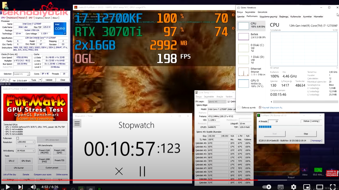Image resolution: width=339 pixels, height=190 pixels.
Task: Run Preset:2160 (4K/UHD) benchmark
Action: click(44, 151)
